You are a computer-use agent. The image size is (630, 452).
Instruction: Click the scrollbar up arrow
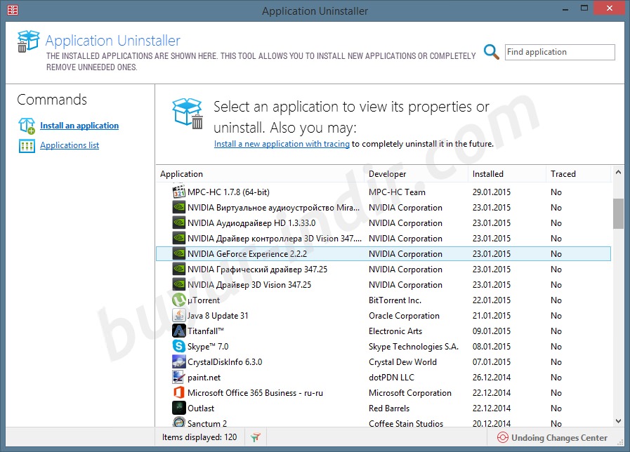(618, 172)
